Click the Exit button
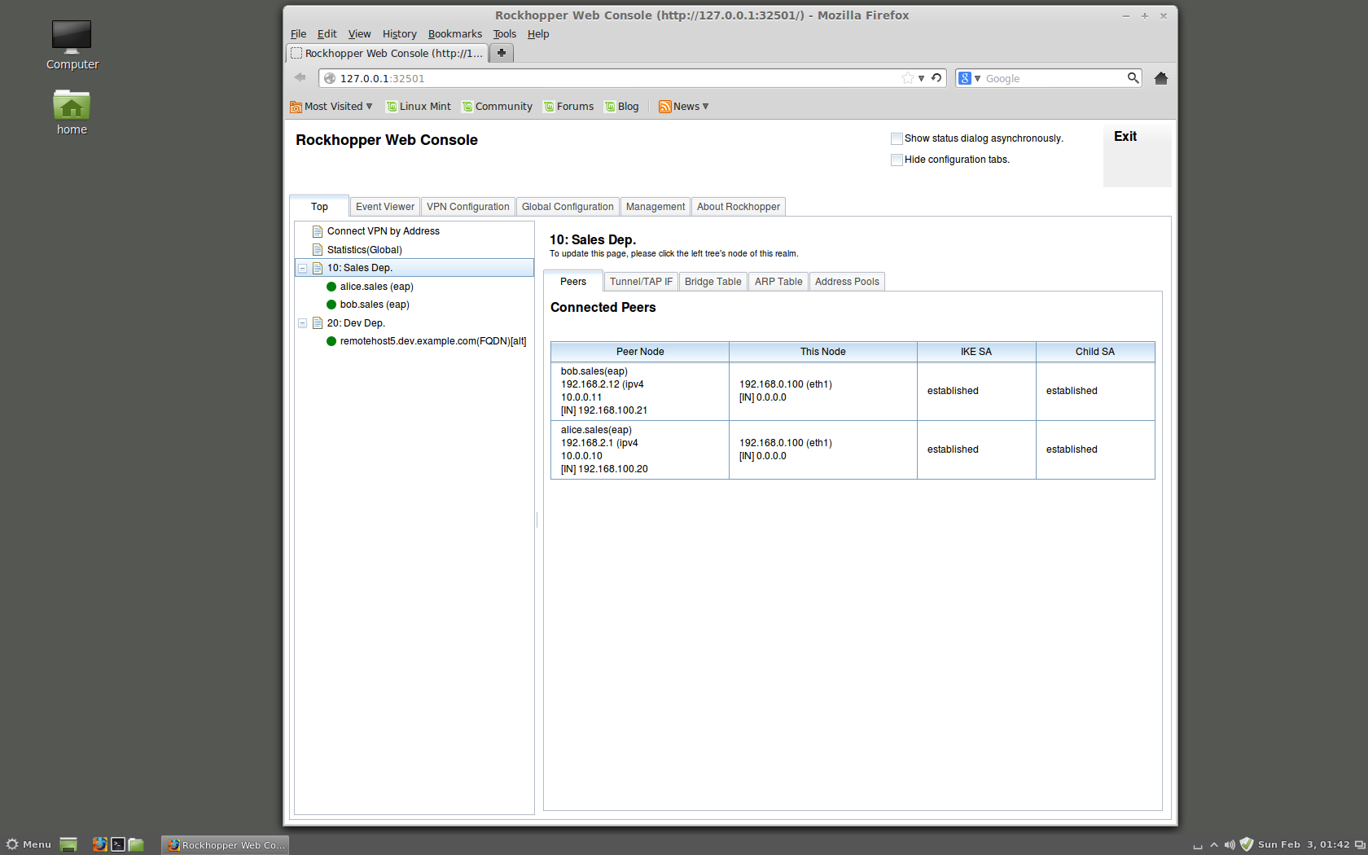 pyautogui.click(x=1125, y=137)
